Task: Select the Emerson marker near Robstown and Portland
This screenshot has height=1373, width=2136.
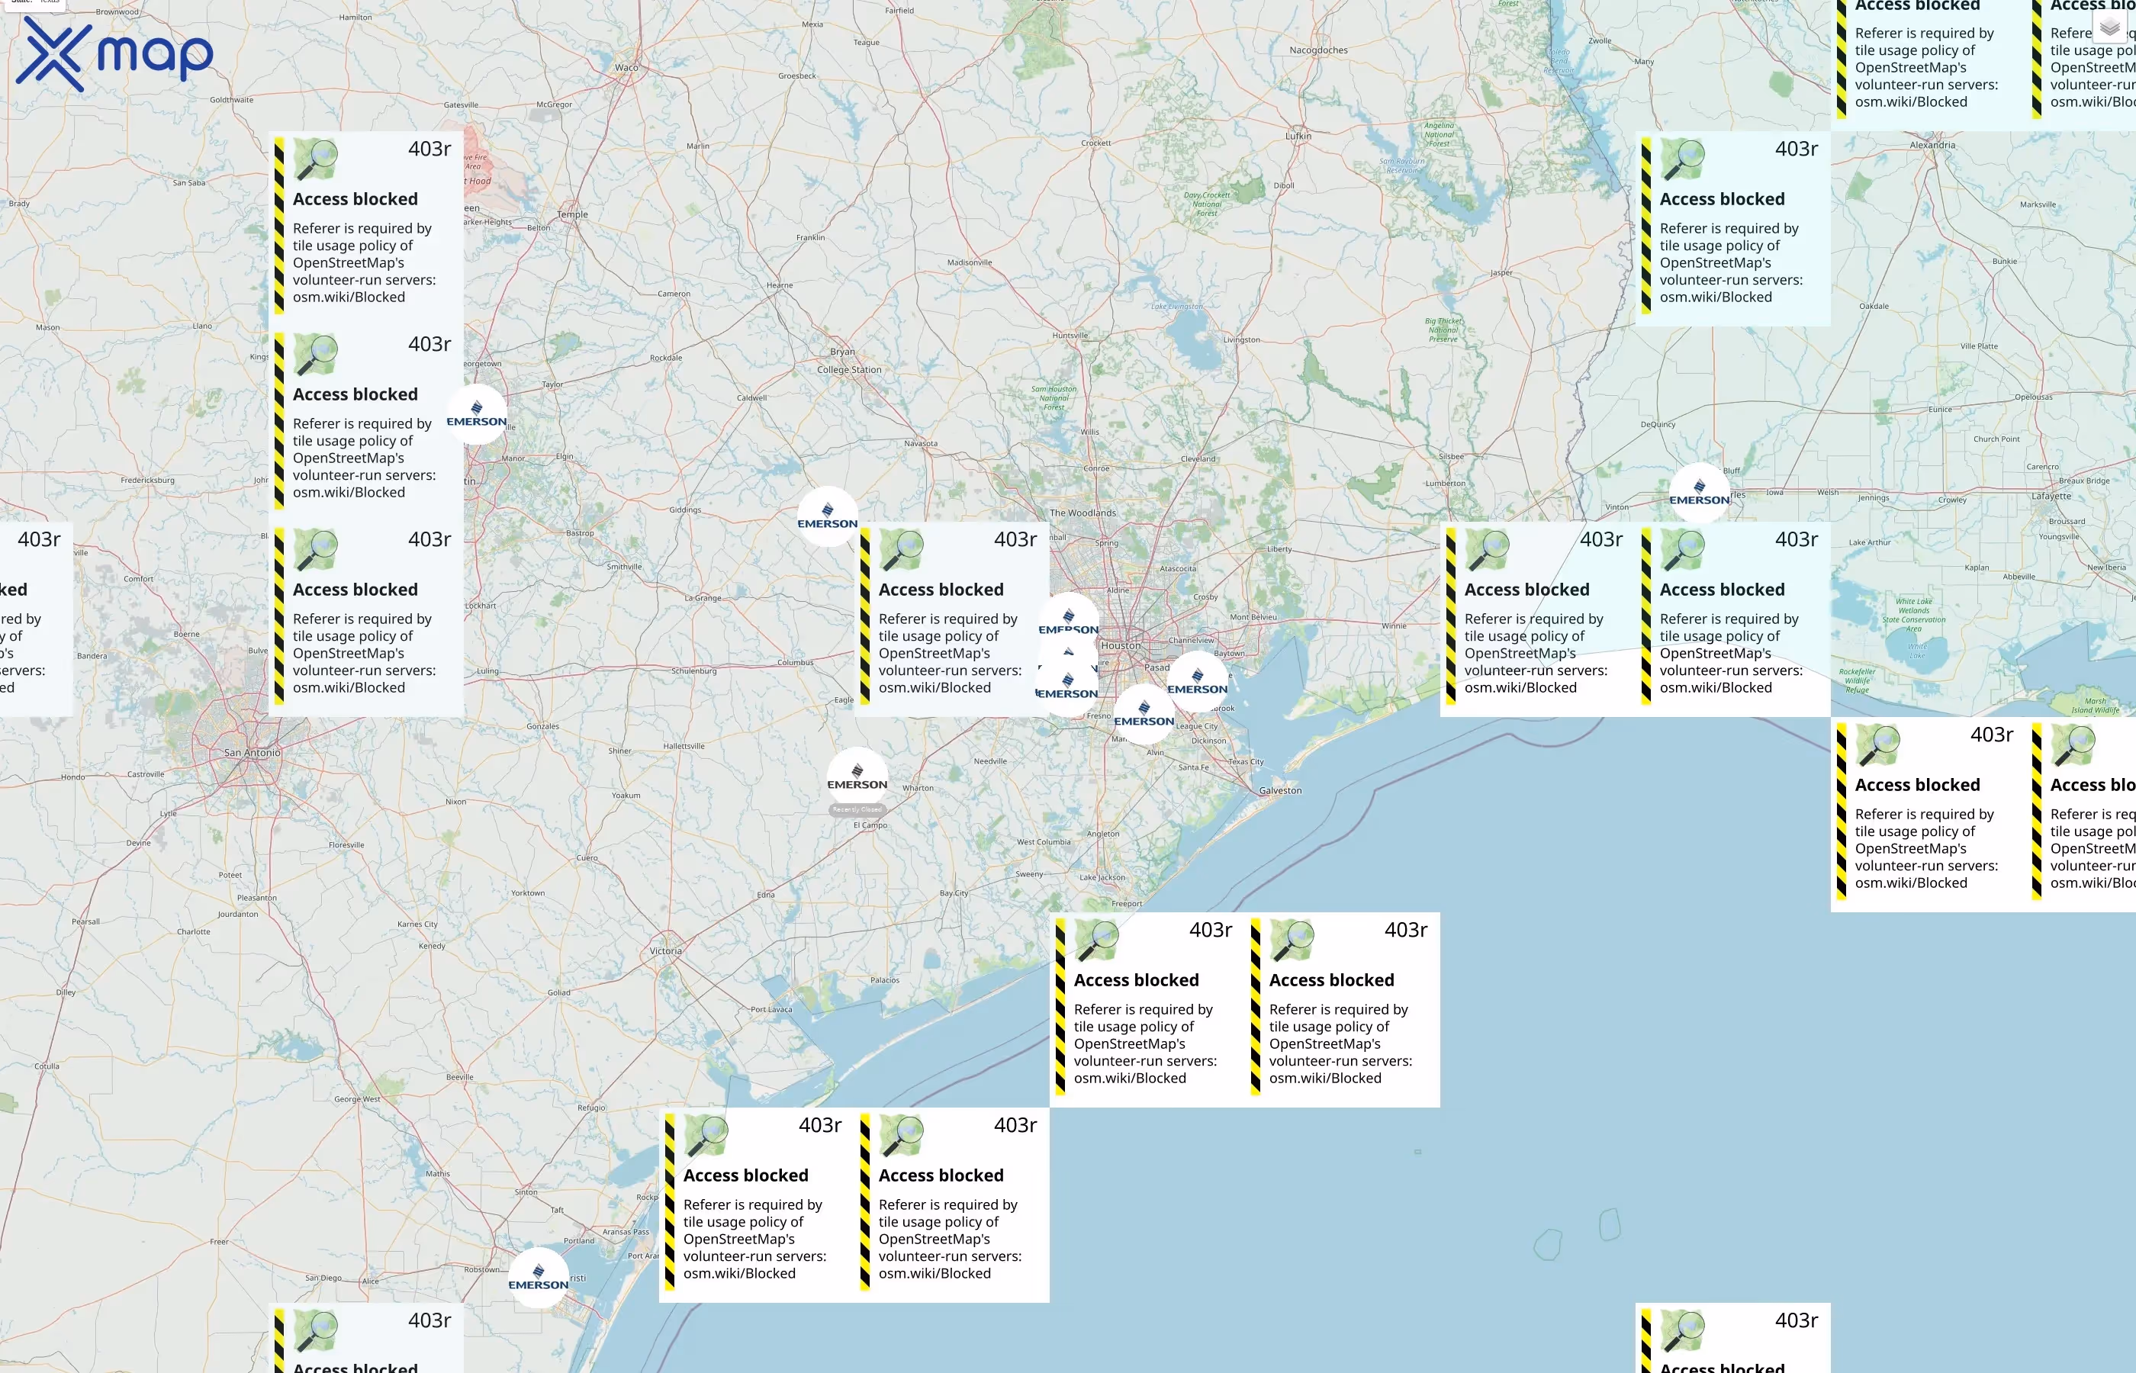Action: pyautogui.click(x=538, y=1278)
